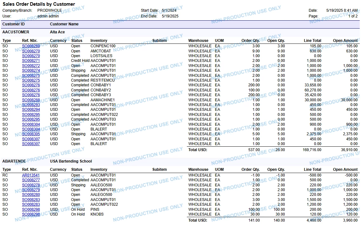Viewport: 361px width, 227px height.
Task: Click the Start Date value 5/1/2024
Action: click(x=169, y=10)
